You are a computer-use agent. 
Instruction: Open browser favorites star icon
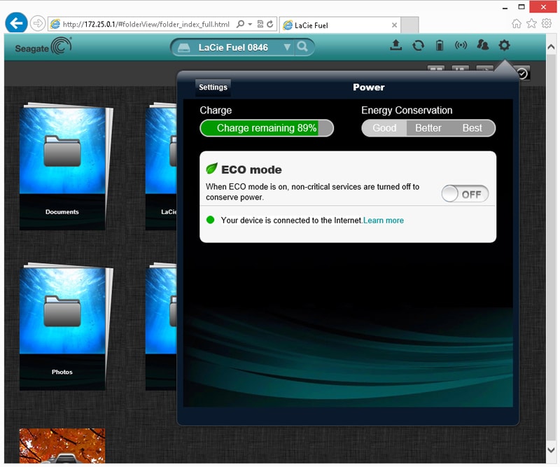tap(531, 24)
